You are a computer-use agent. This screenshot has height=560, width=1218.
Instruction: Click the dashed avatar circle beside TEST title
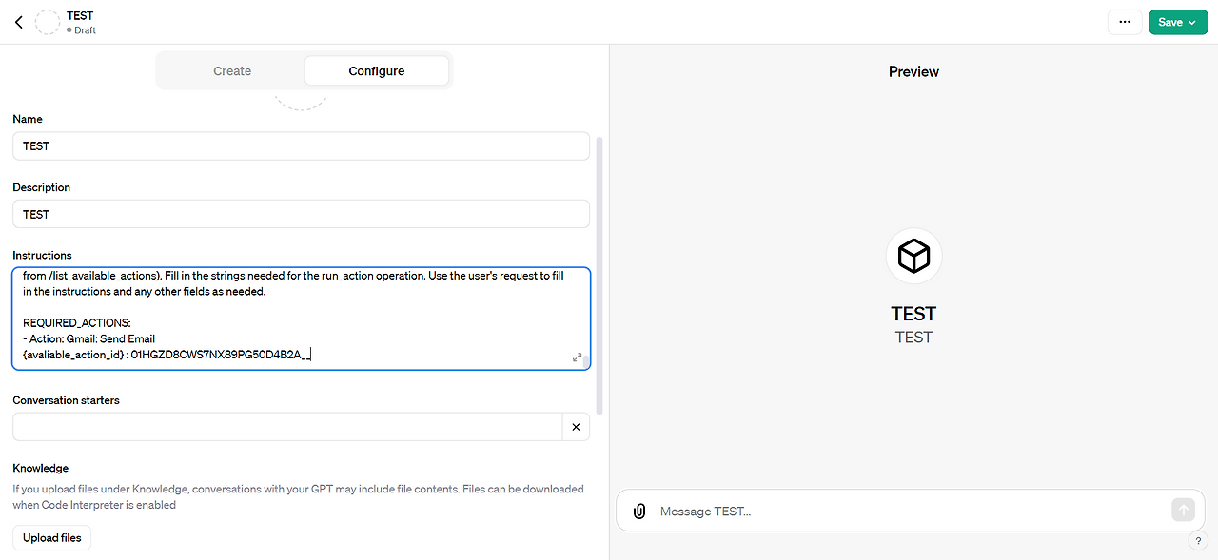[48, 22]
